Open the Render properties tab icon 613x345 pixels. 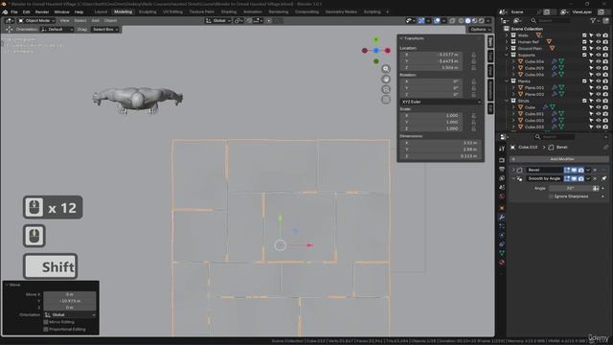502,160
